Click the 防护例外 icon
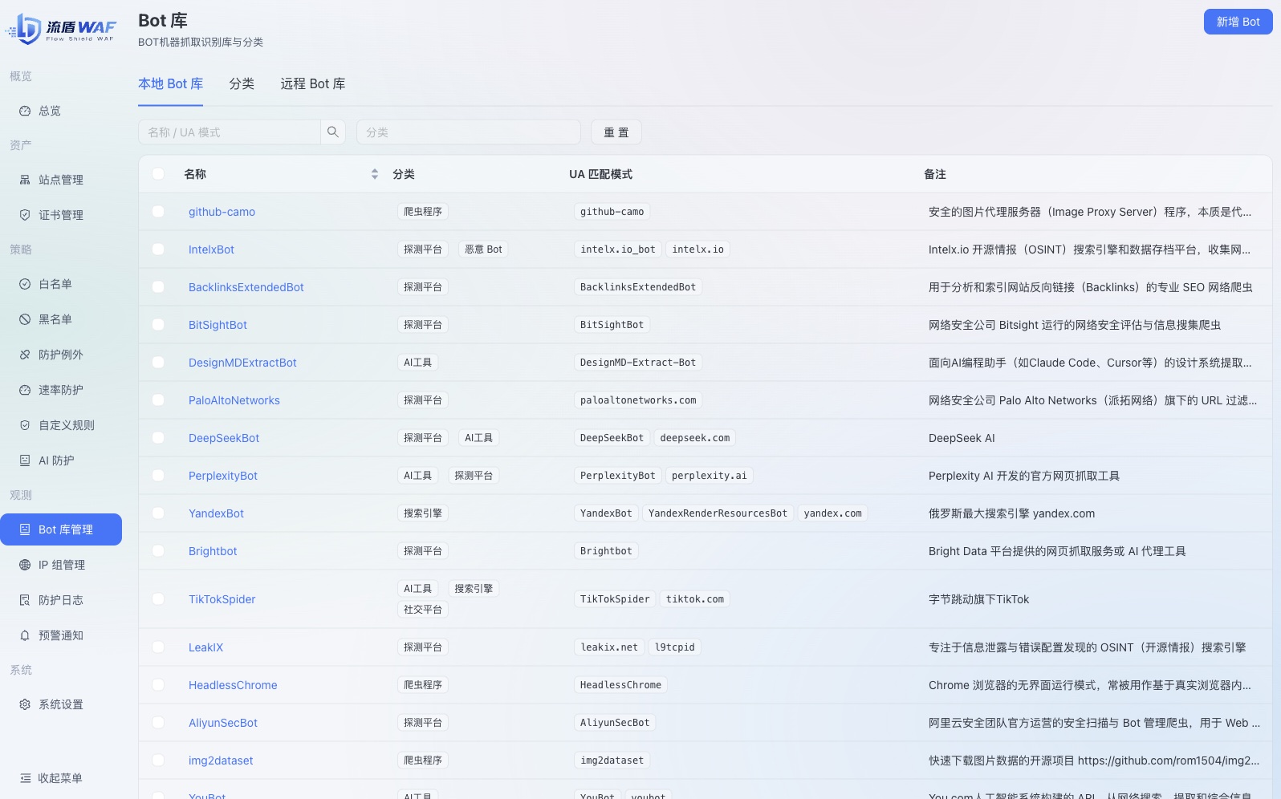 [x=25, y=355]
